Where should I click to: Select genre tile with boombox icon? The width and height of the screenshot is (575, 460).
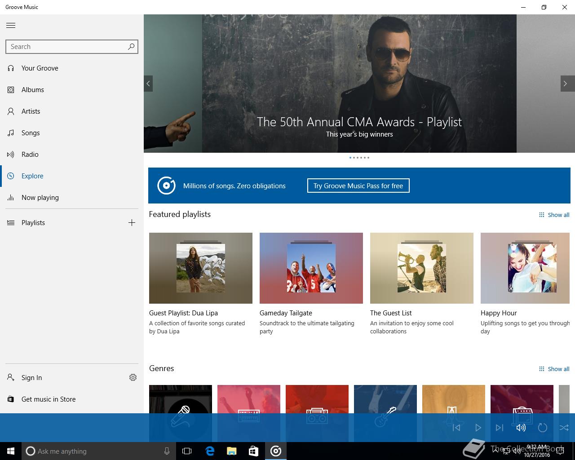[x=317, y=399]
